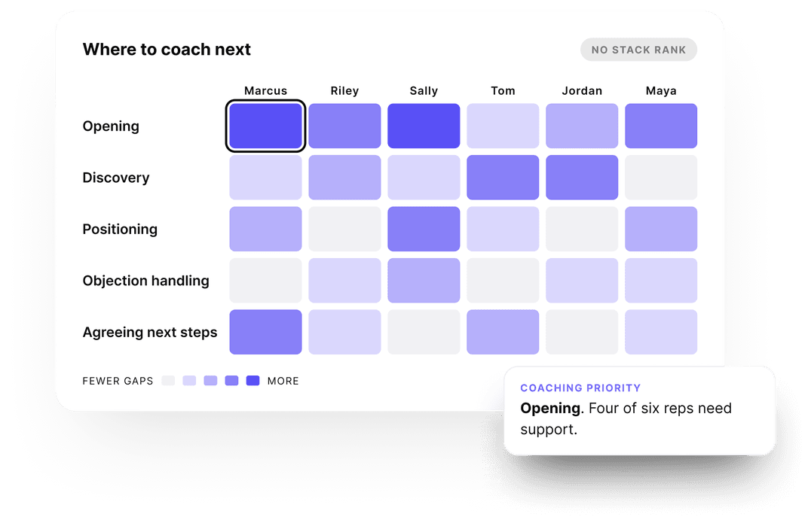The image size is (811, 520).
Task: Click the darkest legend swatch near MORE
Action: [x=253, y=381]
